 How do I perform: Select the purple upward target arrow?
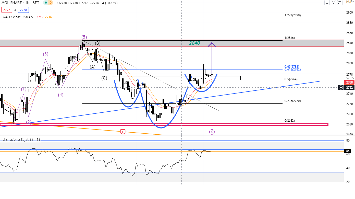point(212,59)
